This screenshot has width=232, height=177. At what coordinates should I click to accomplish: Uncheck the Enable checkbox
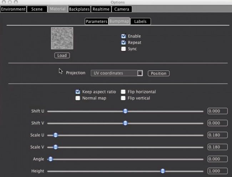[x=123, y=36]
